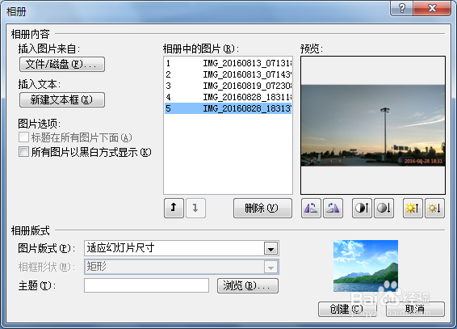Rotate picture counterclockwise

(311, 208)
